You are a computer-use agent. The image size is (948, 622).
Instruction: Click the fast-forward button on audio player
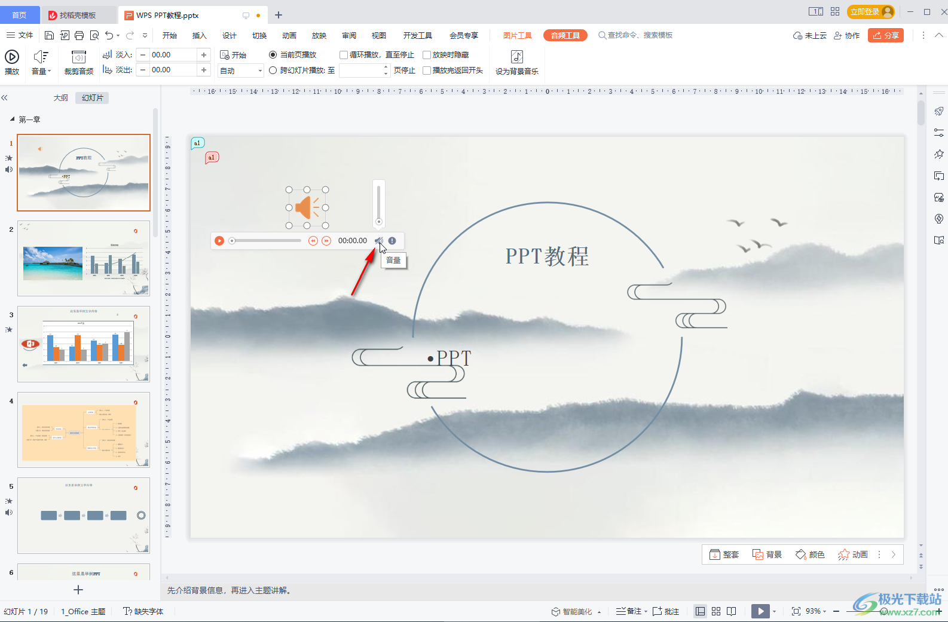(x=326, y=241)
